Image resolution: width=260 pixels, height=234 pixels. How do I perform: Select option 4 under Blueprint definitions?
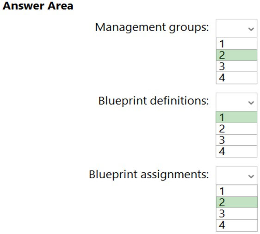point(236,151)
